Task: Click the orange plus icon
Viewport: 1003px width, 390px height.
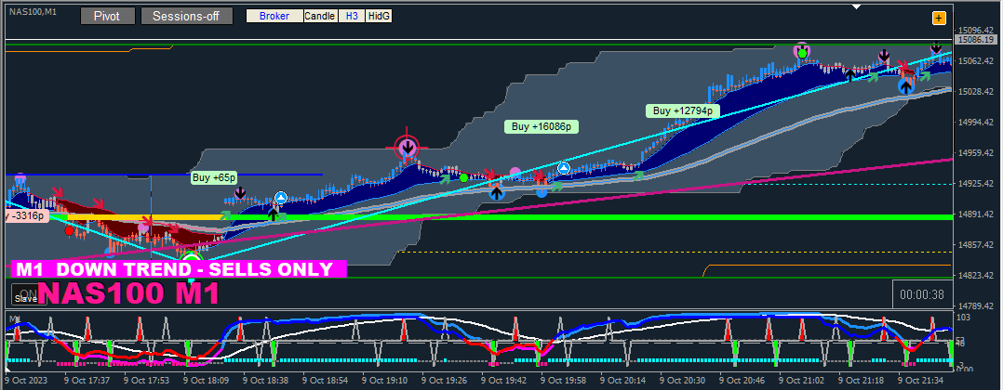Action: 939,18
